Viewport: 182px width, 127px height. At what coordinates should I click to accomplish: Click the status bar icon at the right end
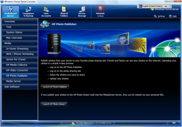[x=174, y=123]
